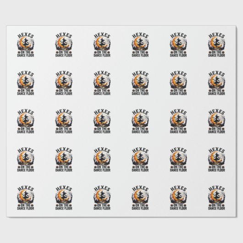
Task: Click the fourth Hexes design in row two
Action: pos(140,83)
